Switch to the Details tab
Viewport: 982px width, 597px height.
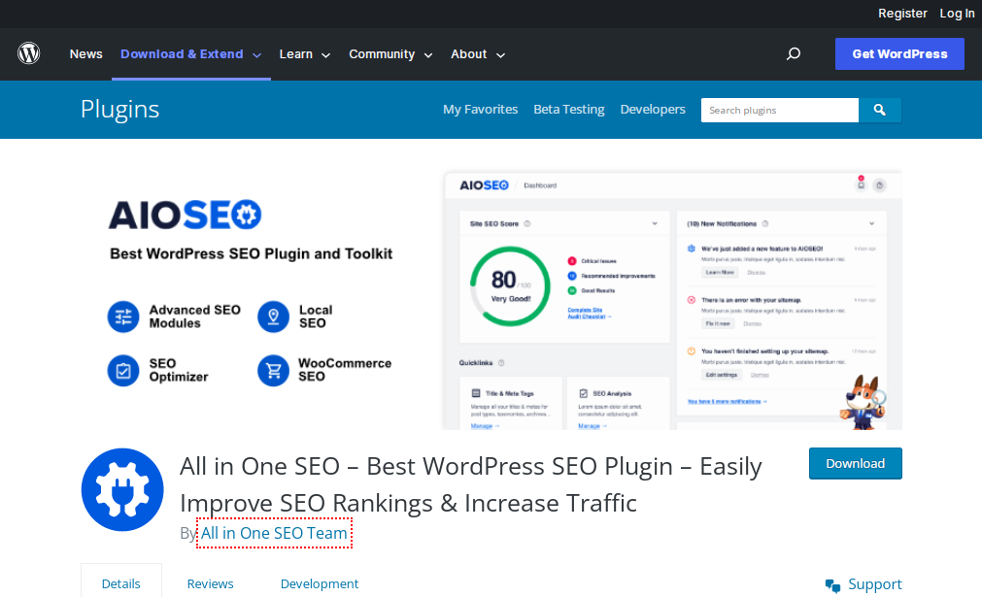point(120,583)
